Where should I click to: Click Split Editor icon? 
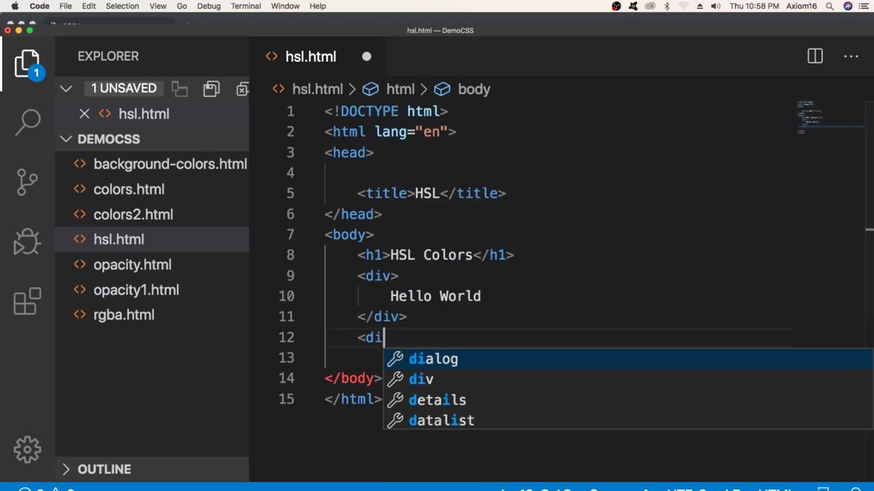[815, 57]
